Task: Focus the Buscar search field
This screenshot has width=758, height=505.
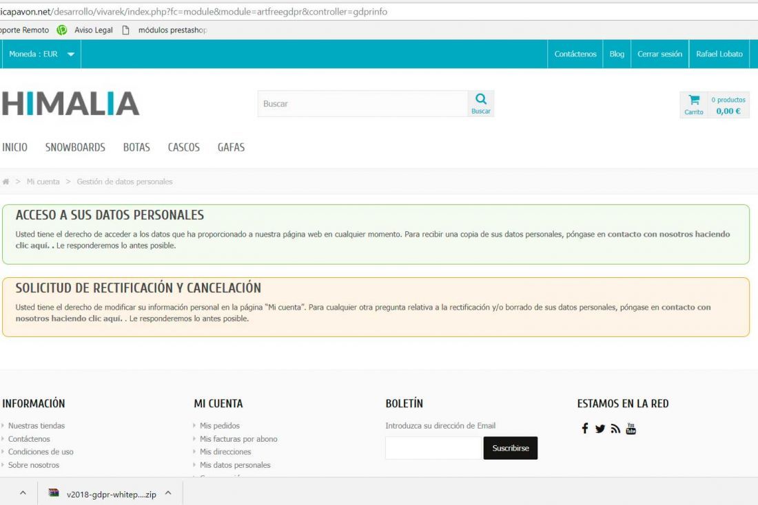Action: tap(362, 103)
